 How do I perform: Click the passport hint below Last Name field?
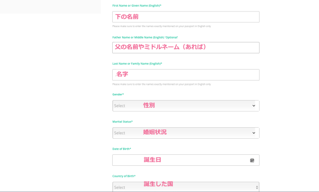161,84
